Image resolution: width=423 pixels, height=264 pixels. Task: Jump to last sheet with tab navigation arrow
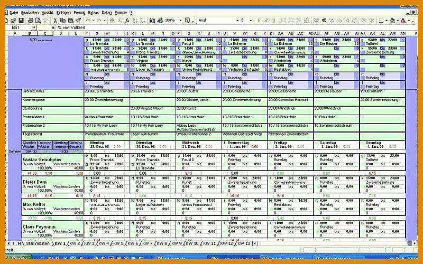(19, 243)
